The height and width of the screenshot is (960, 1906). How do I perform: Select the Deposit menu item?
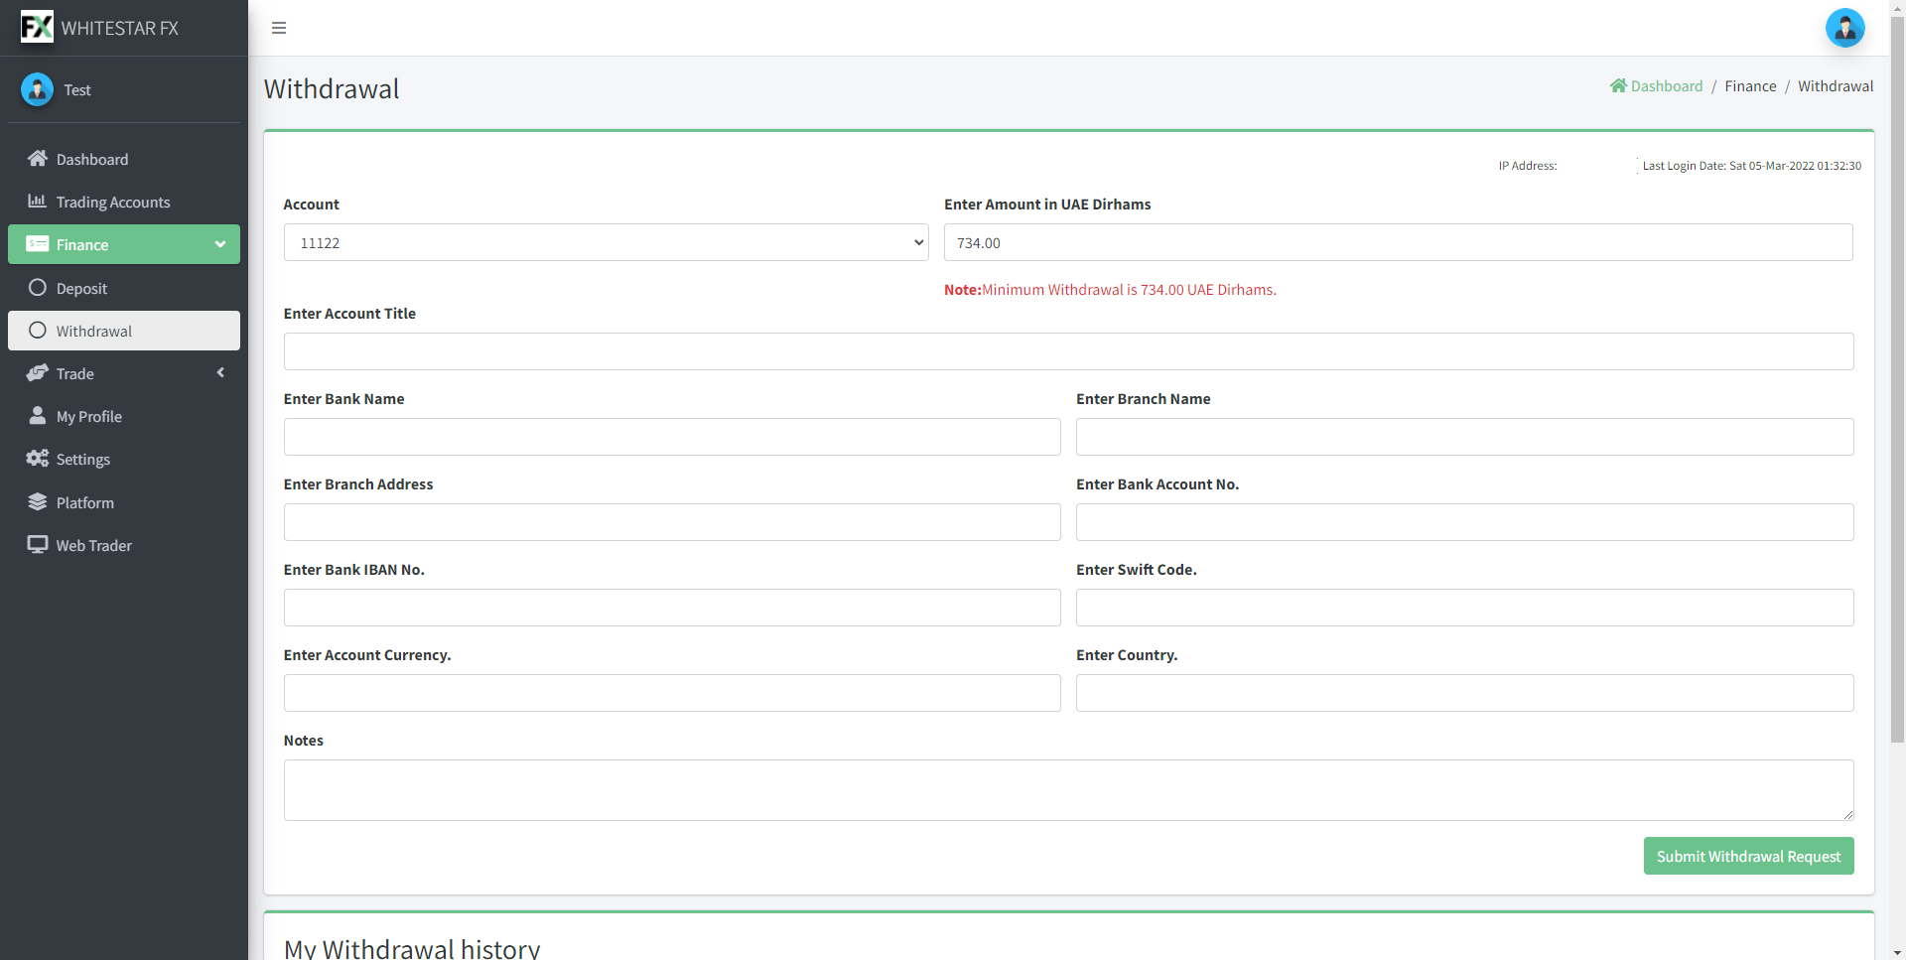tap(124, 288)
